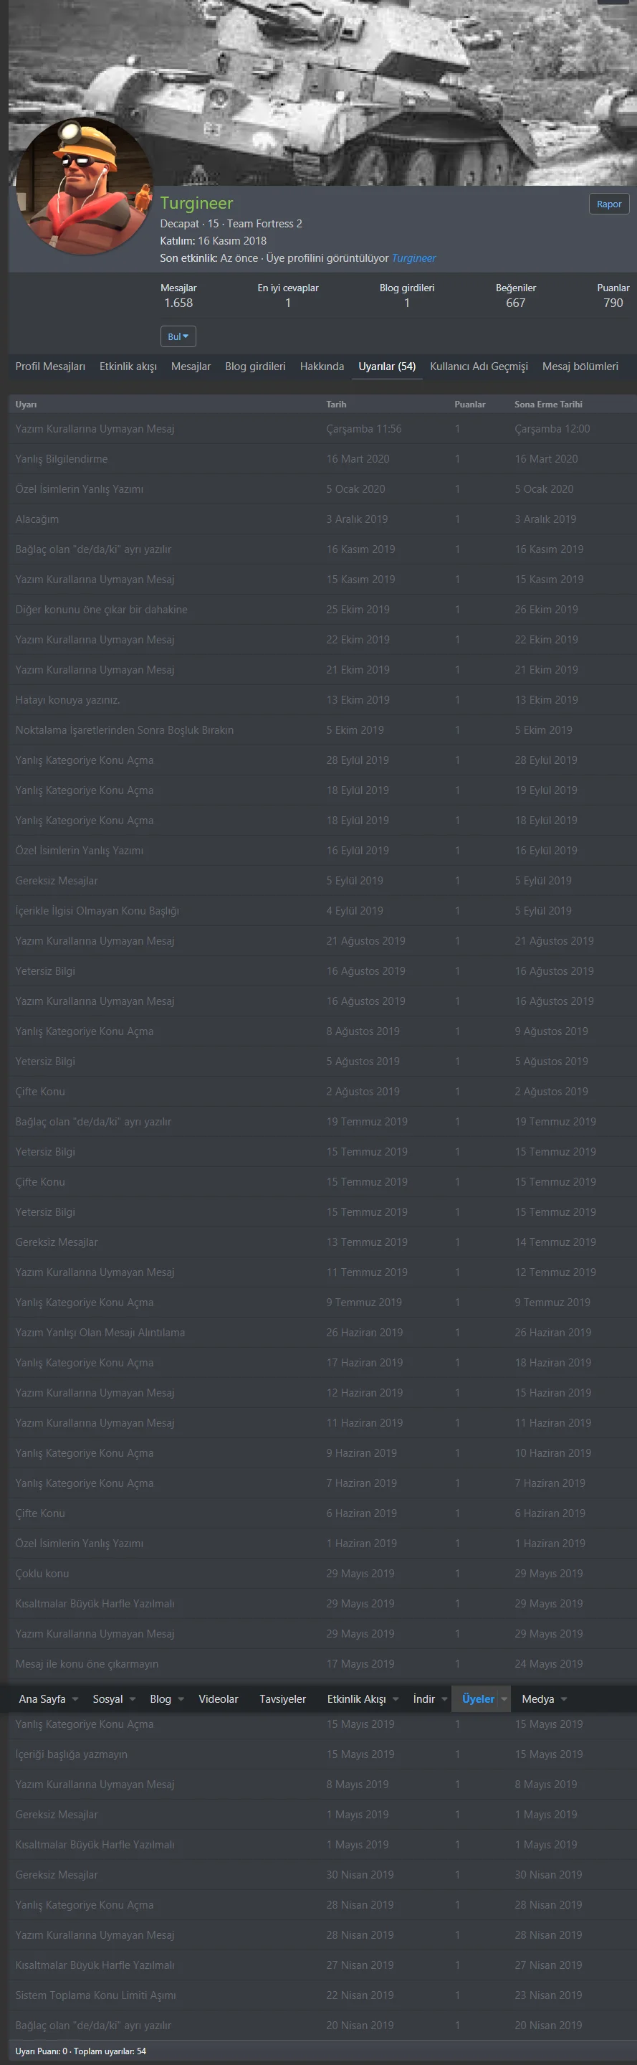The image size is (637, 2065).
Task: Open the Alacağım warning entry
Action: click(37, 519)
